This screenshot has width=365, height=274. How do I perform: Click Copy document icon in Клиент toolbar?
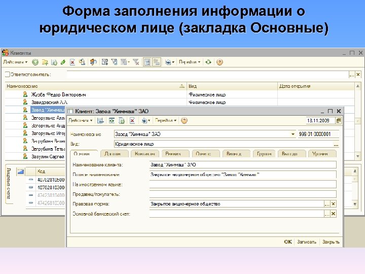click(x=122, y=120)
